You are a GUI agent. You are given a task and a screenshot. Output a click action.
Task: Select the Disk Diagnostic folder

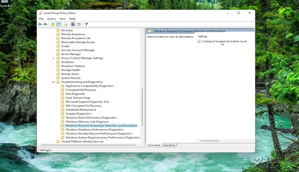(75, 94)
